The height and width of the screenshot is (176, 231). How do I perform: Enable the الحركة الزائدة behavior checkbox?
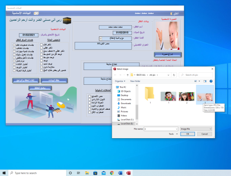[x=90, y=103]
